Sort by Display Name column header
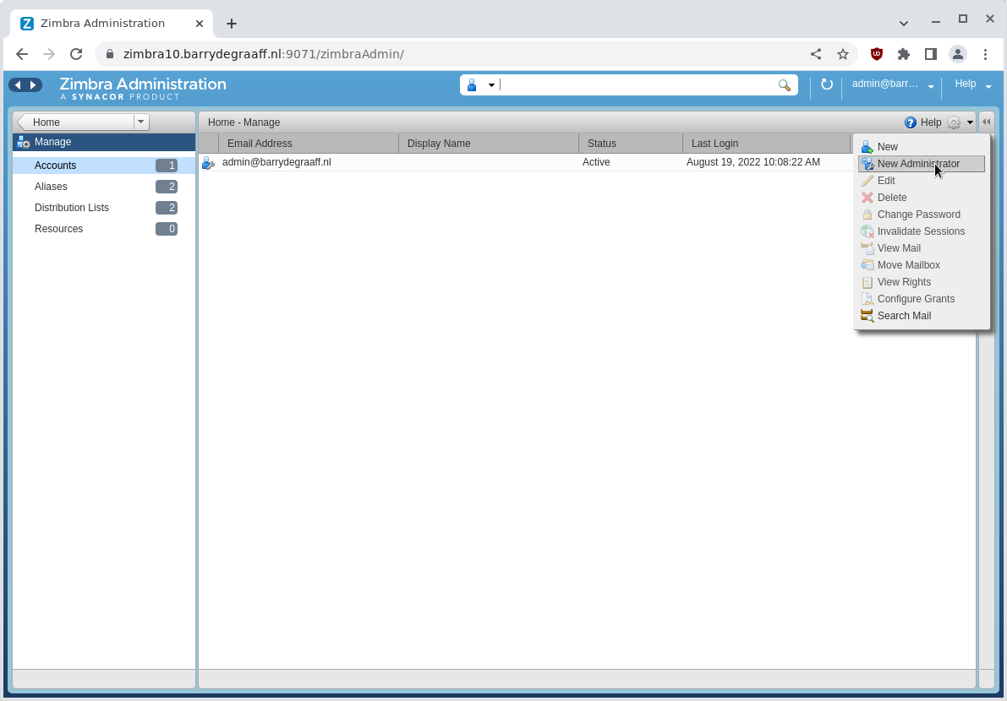Image resolution: width=1007 pixels, height=701 pixels. [x=489, y=144]
